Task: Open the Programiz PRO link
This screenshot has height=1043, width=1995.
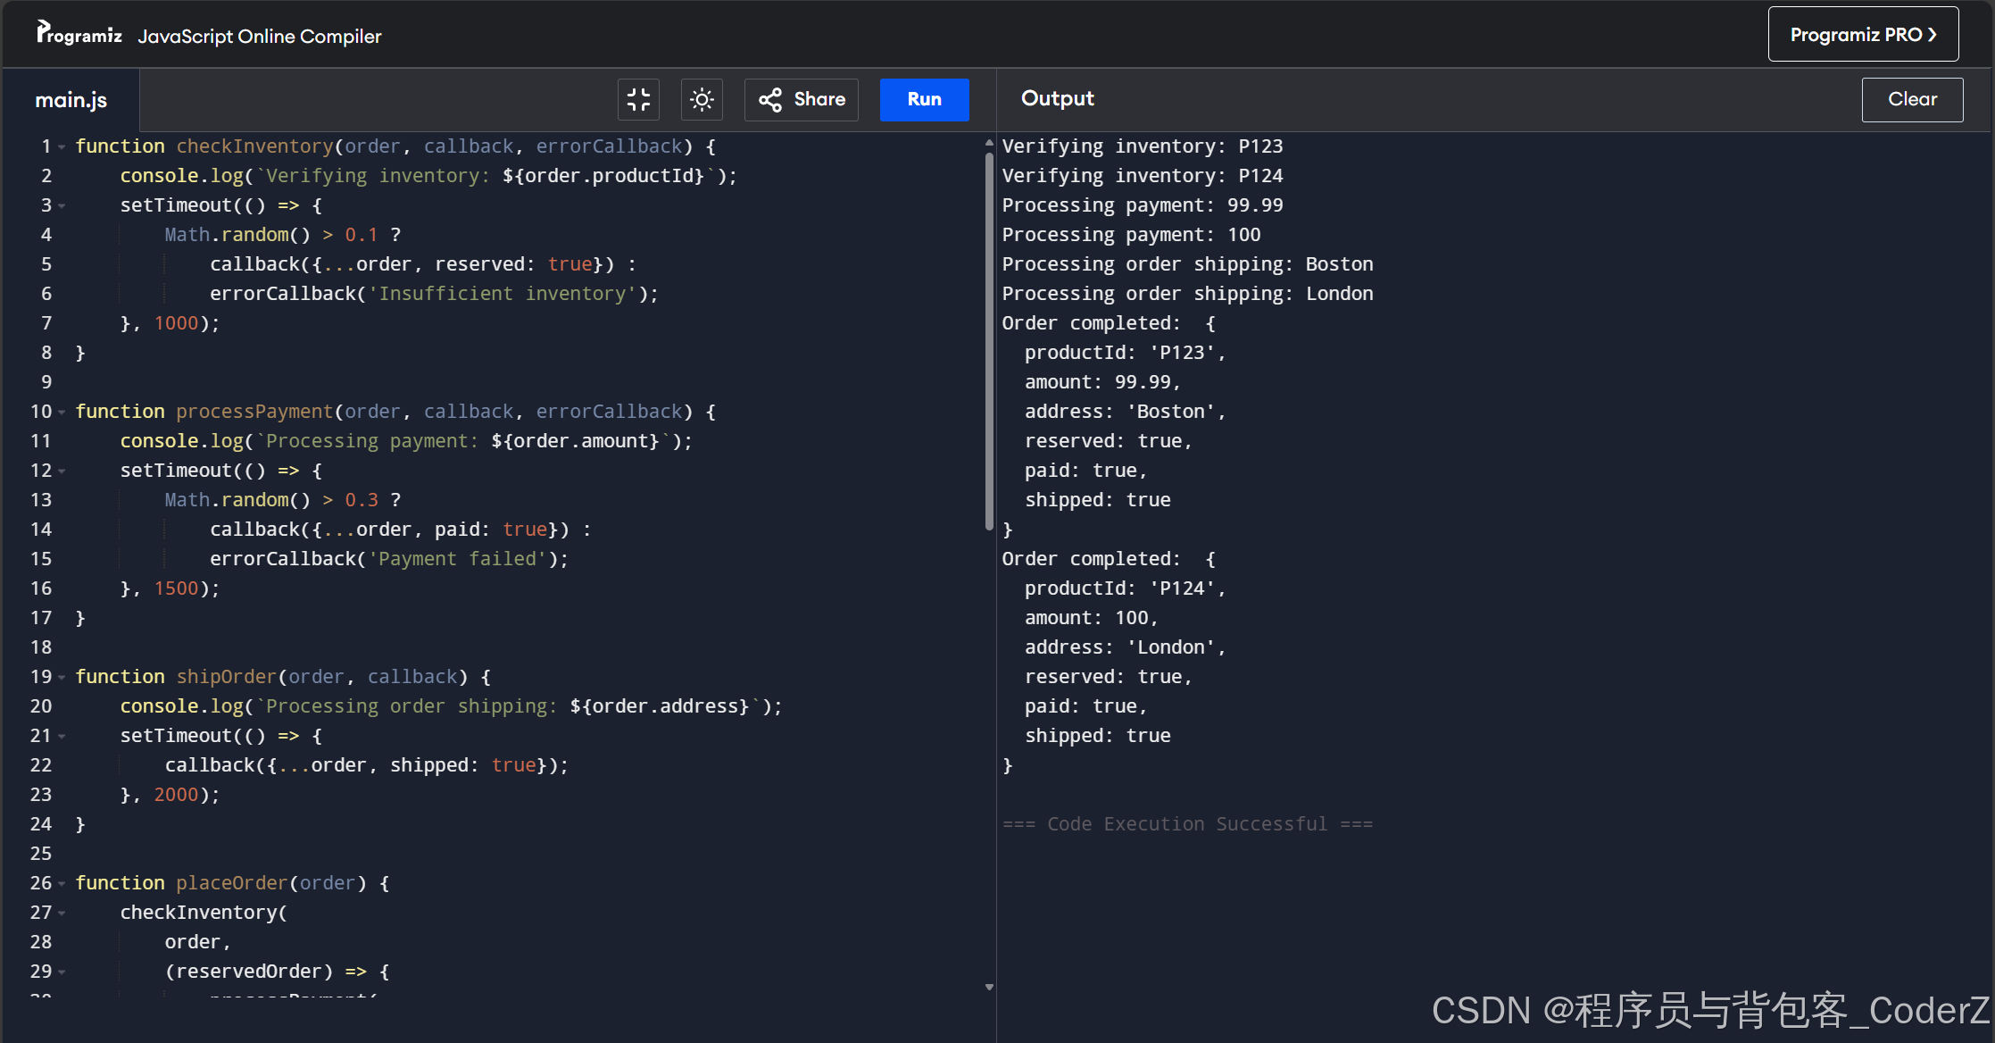Action: (x=1863, y=35)
